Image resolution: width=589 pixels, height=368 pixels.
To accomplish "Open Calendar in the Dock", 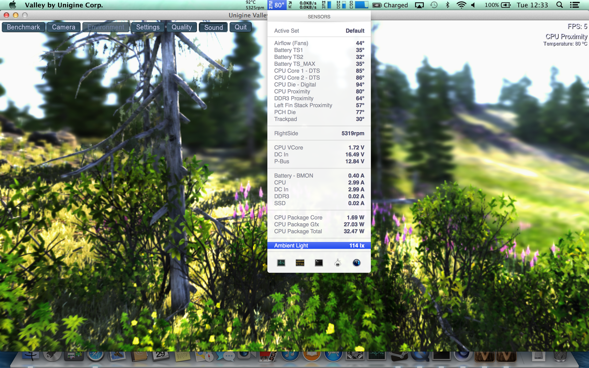I will [161, 356].
